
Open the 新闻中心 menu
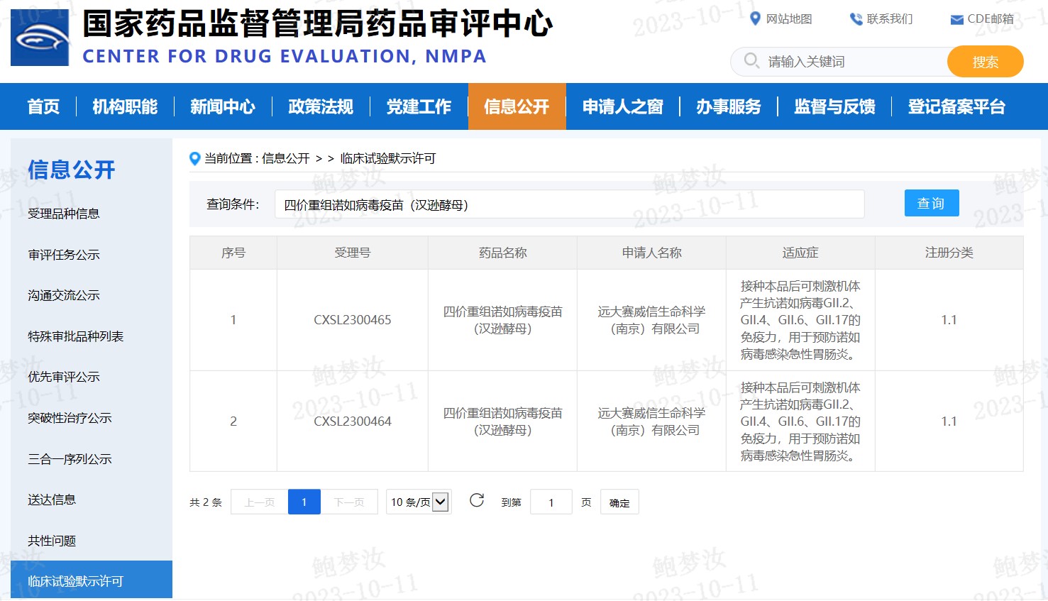pyautogui.click(x=223, y=106)
